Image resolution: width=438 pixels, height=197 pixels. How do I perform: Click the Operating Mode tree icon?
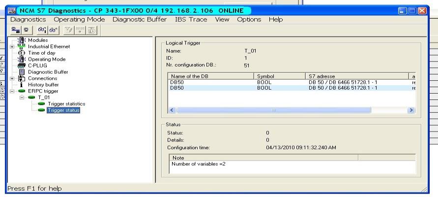(22, 59)
